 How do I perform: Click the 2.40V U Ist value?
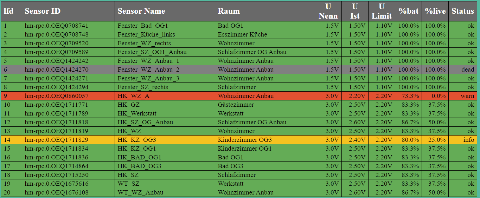tap(355, 140)
